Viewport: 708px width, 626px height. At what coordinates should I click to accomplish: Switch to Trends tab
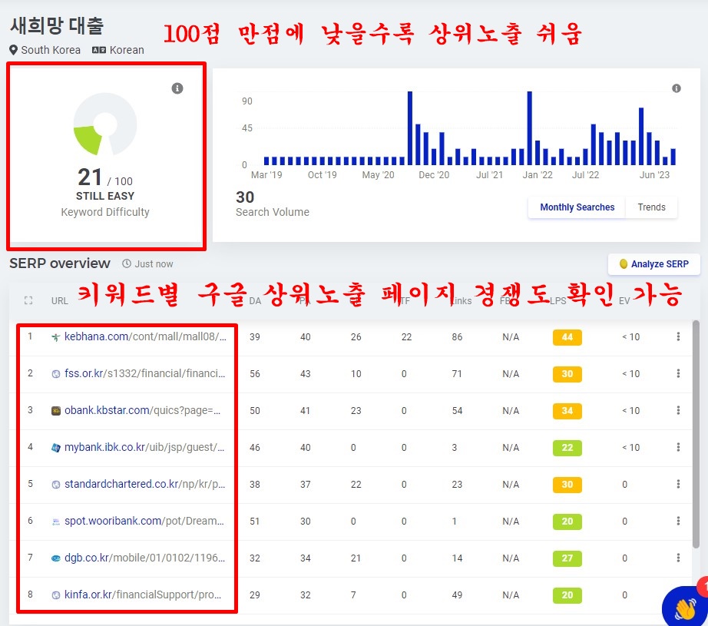coord(651,207)
